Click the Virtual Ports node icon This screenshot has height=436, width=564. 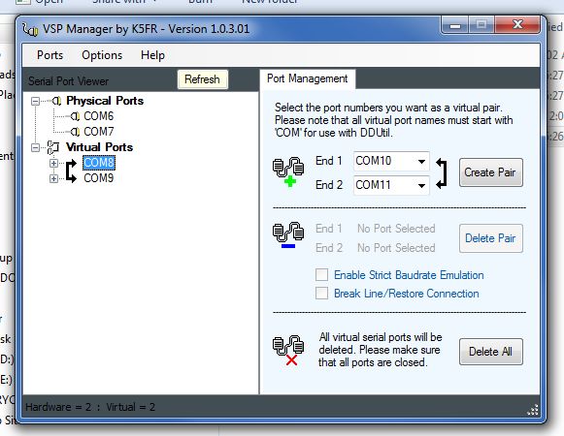coord(53,147)
